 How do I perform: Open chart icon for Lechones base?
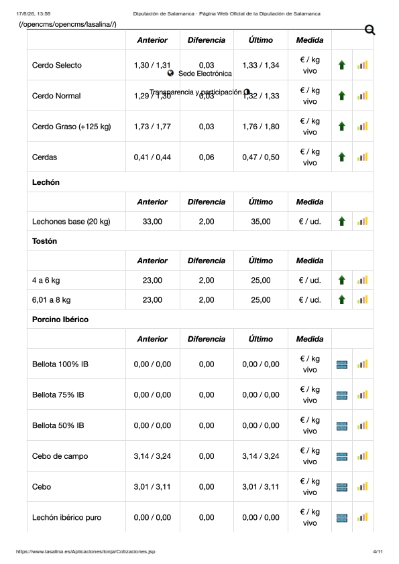pyautogui.click(x=363, y=221)
